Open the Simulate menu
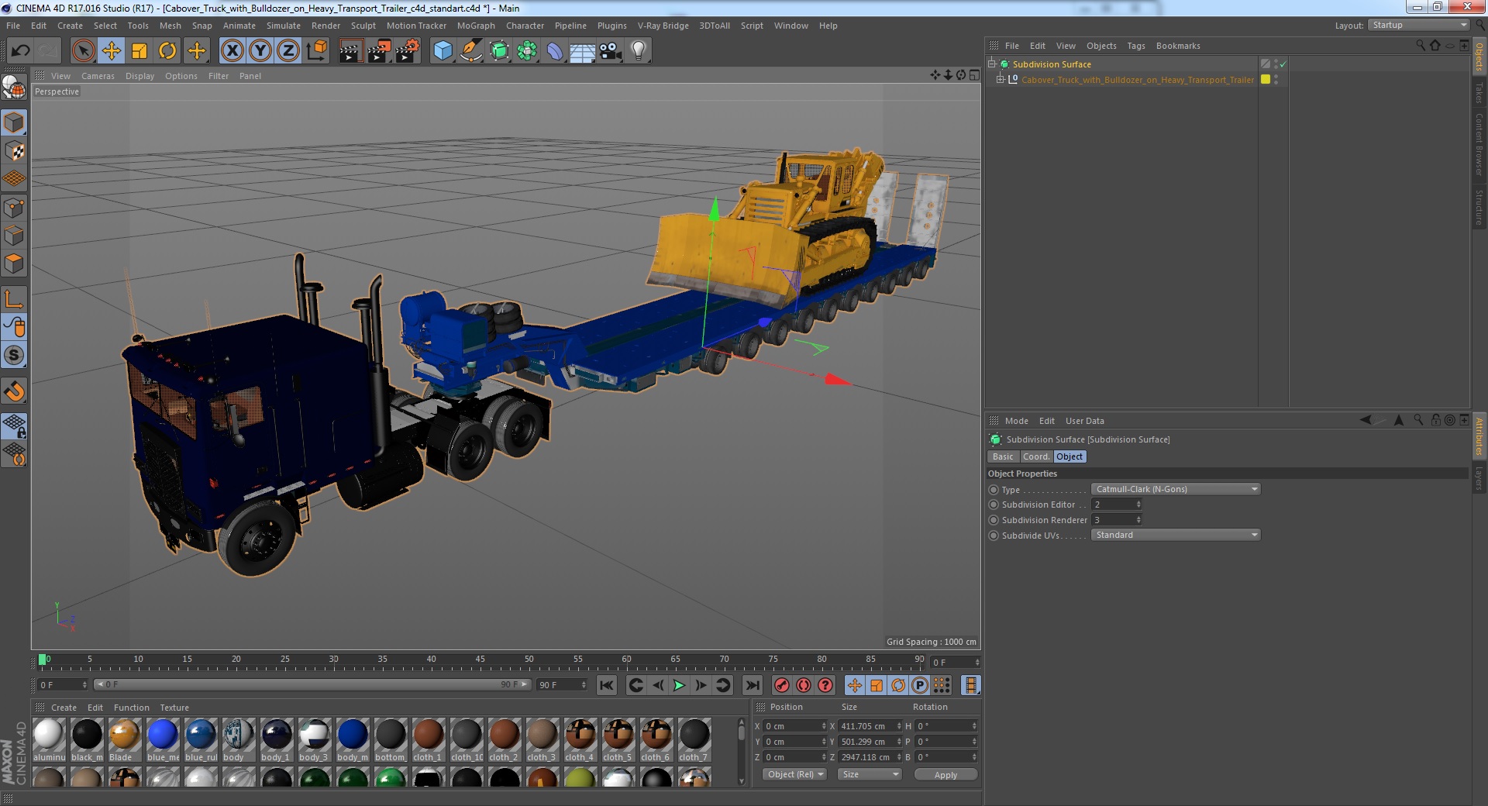 284,26
